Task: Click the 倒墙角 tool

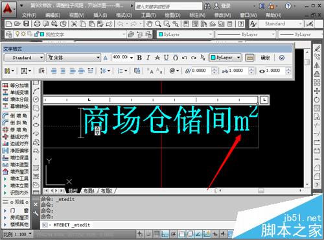Action: click(x=16, y=115)
